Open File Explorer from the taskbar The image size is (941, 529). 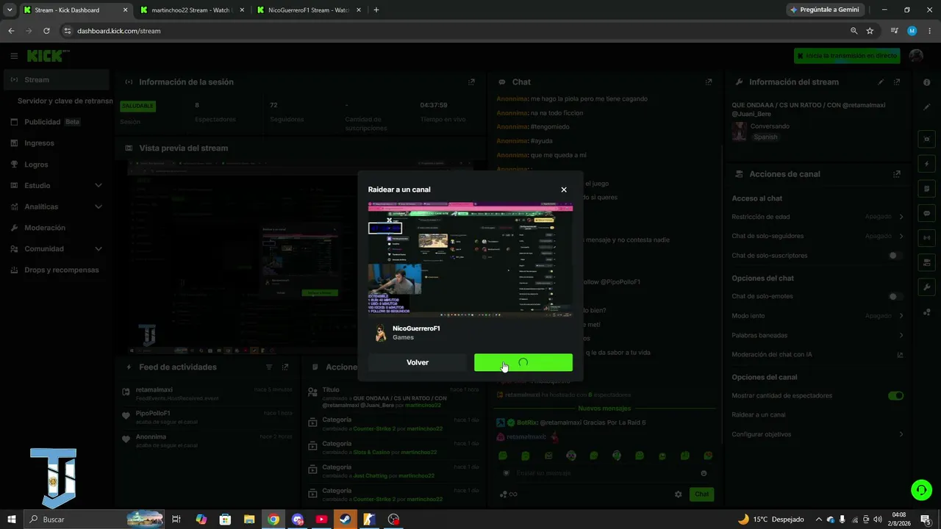coord(249,519)
